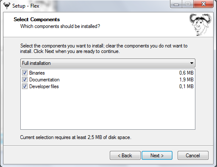Screen dimensions: 217x167
Task: Select the Documentation list item label
Action: click(45, 80)
